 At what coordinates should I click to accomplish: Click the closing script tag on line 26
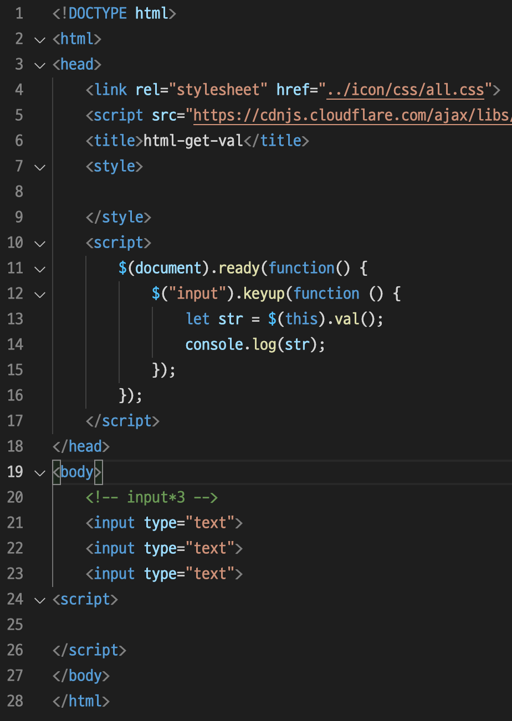89,650
